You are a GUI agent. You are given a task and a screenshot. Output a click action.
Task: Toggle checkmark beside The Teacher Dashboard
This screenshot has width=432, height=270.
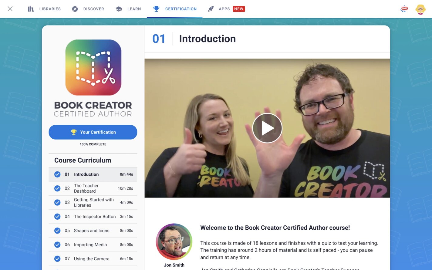coord(57,188)
